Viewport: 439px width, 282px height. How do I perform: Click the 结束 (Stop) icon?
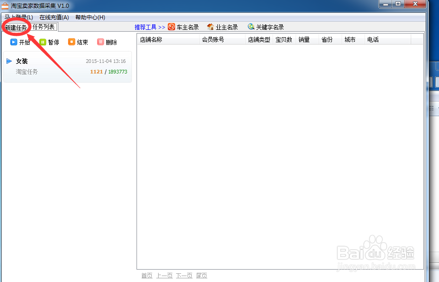tap(72, 42)
